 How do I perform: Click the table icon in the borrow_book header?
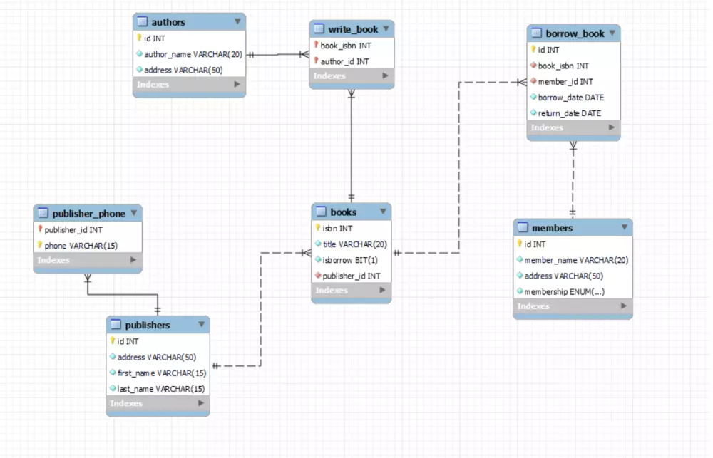pyautogui.click(x=535, y=33)
